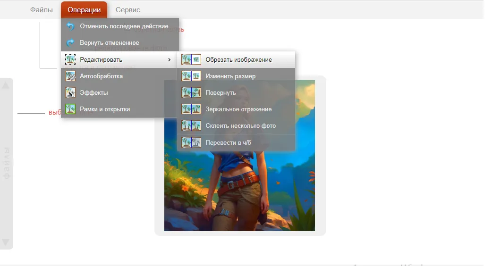Click the Рамки и открытки icon
The image size is (492, 266).
[x=70, y=109]
